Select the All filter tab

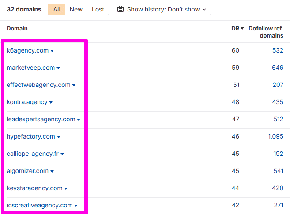click(x=56, y=9)
